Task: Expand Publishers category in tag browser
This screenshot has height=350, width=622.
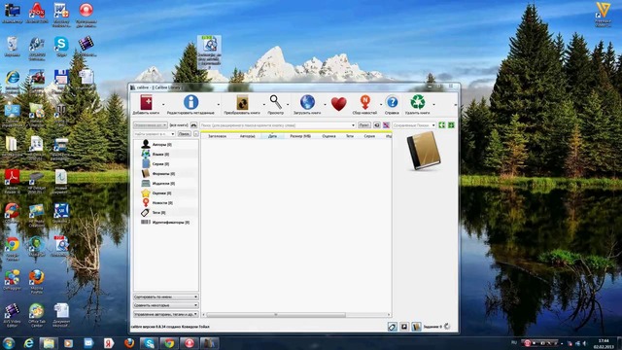Action: coord(163,184)
